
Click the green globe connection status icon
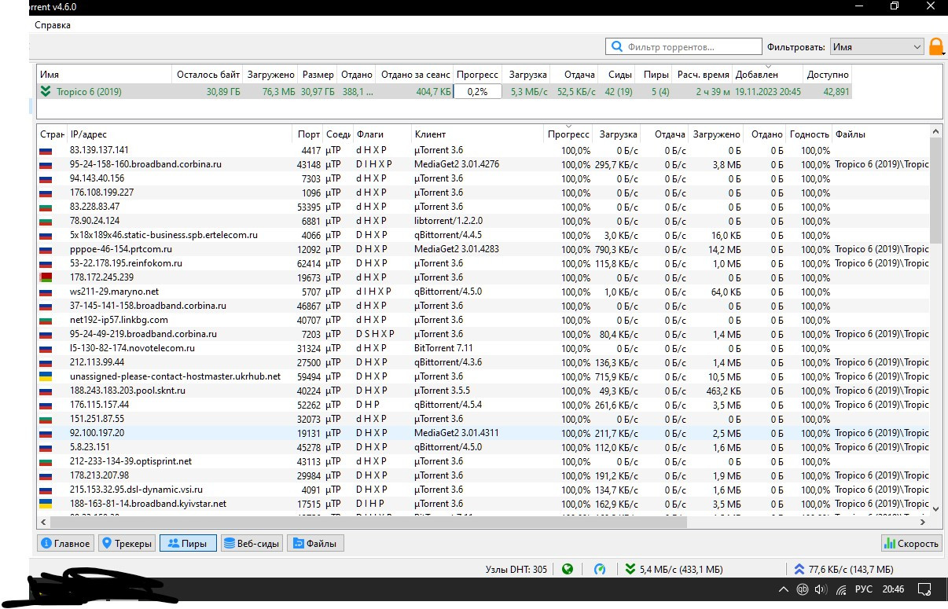(568, 569)
